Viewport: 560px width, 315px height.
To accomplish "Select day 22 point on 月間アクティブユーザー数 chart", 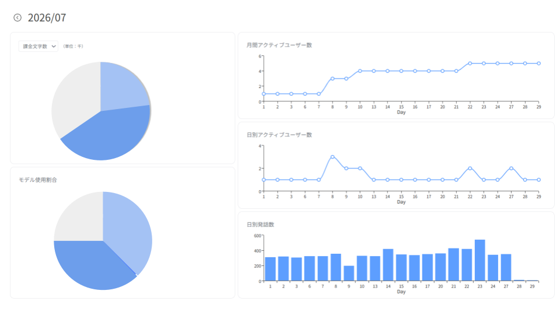I will 470,63.
